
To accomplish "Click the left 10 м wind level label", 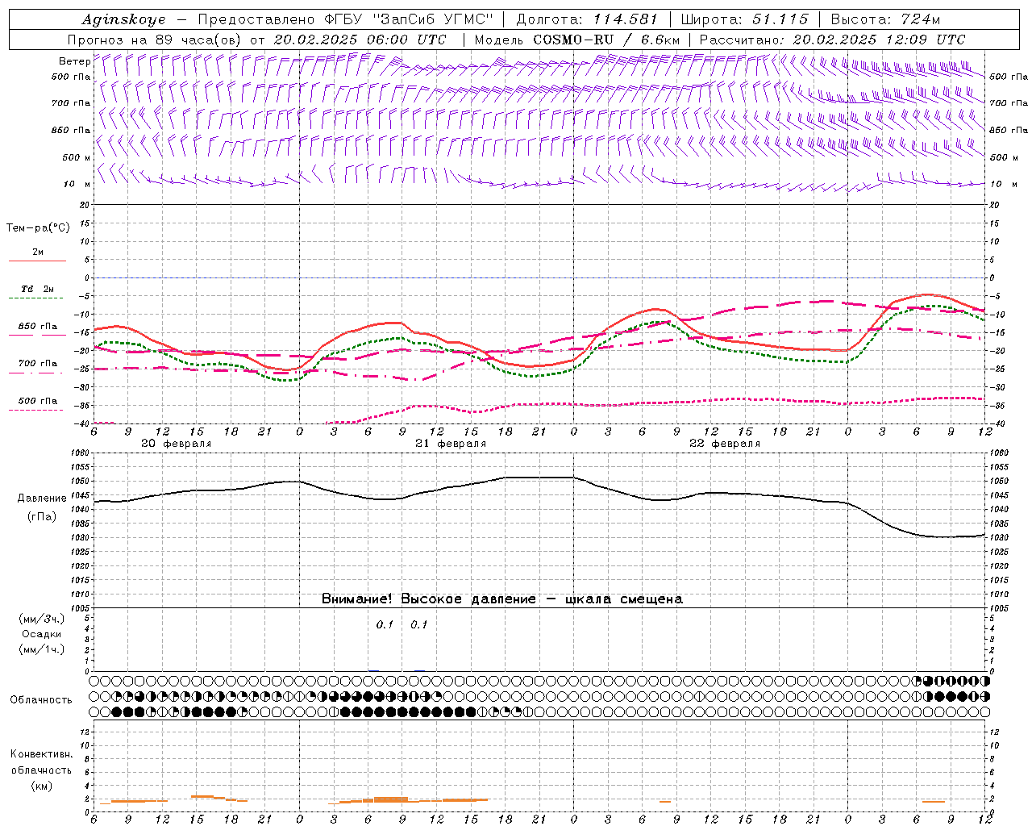I will click(77, 184).
